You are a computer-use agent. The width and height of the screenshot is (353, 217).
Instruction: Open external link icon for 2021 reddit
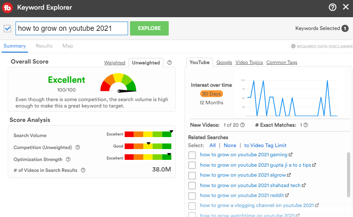(x=287, y=195)
